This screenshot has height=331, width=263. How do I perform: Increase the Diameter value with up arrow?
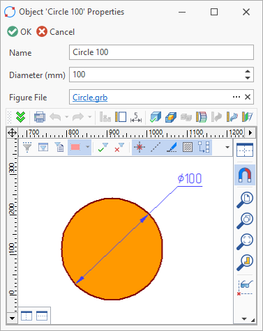248,72
